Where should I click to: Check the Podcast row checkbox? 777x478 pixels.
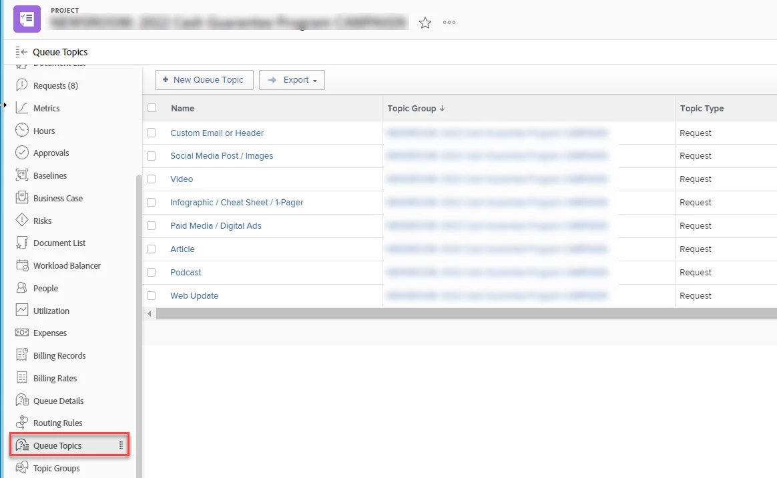pos(151,272)
